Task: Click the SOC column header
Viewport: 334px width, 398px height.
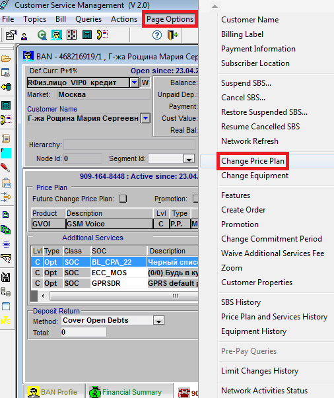Action: pos(119,251)
